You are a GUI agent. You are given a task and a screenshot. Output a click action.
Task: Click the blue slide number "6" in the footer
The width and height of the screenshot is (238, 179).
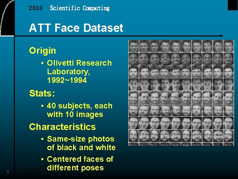pyautogui.click(x=8, y=172)
